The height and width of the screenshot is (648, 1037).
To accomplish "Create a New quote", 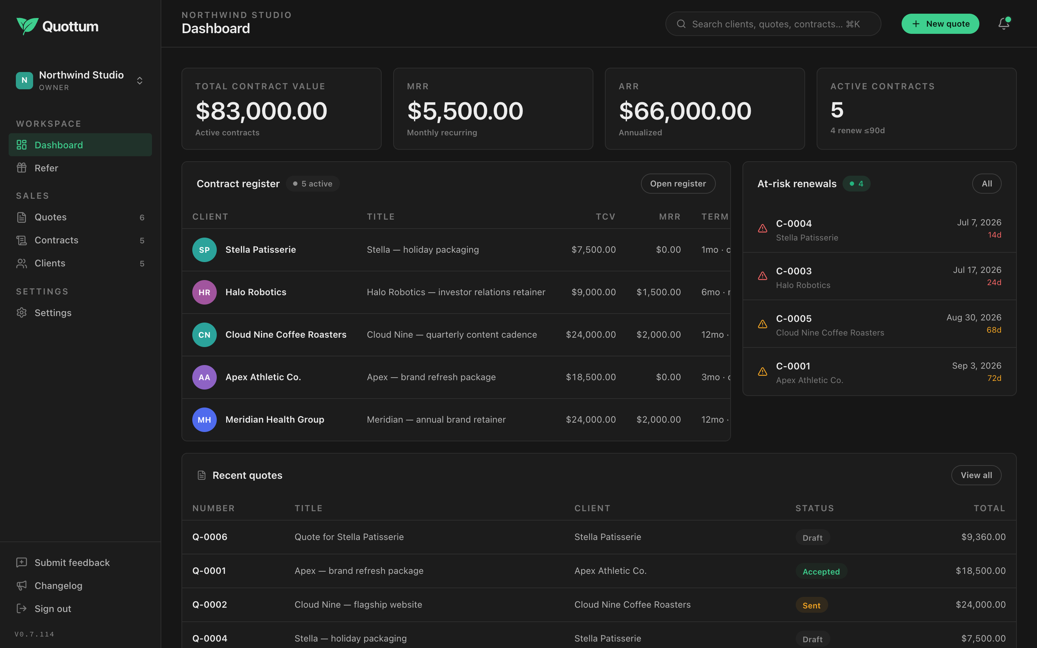I will point(940,23).
